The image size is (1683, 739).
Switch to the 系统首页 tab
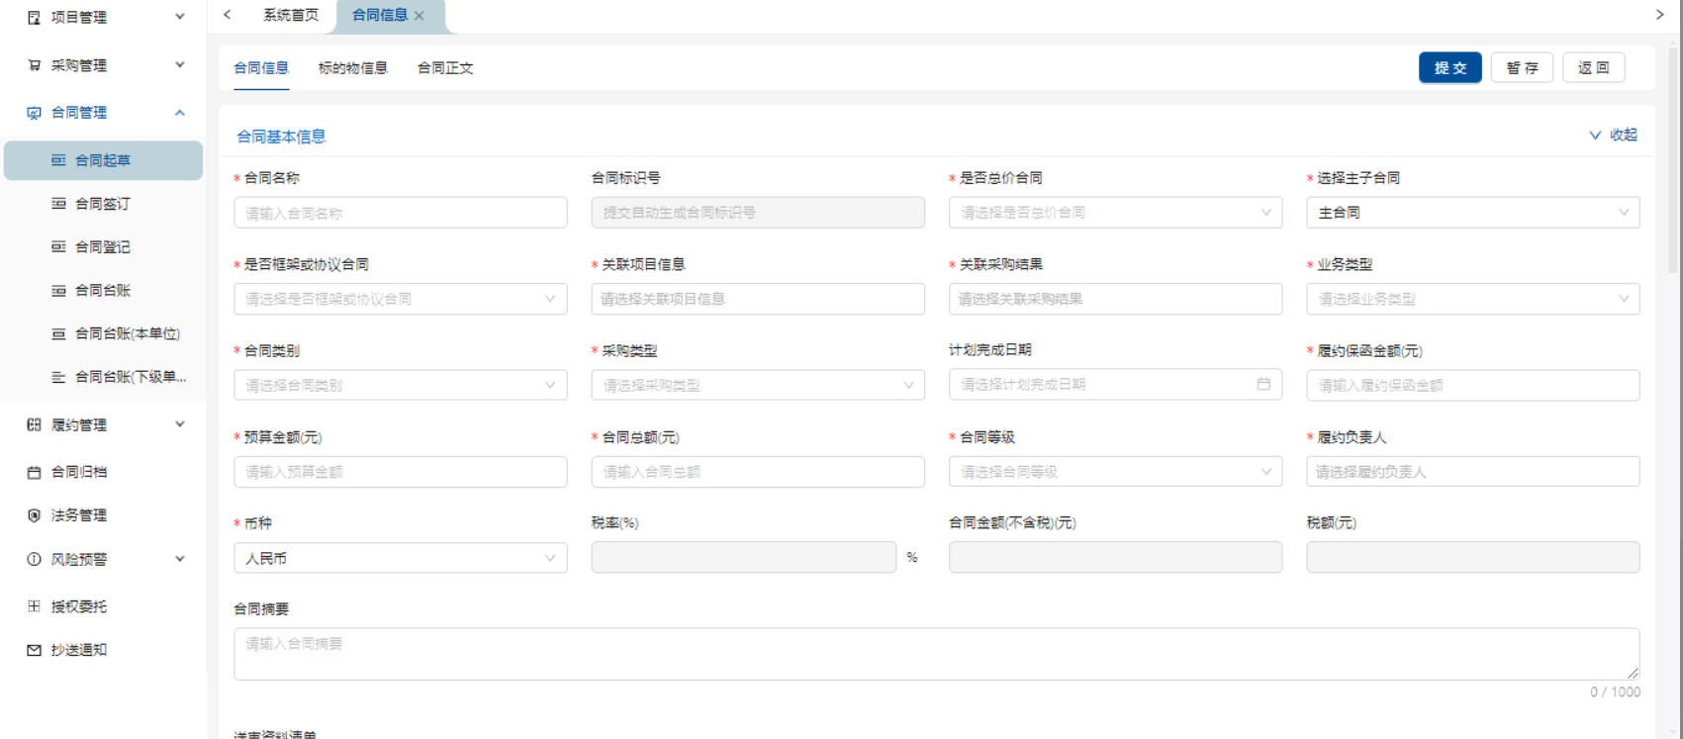(x=291, y=15)
